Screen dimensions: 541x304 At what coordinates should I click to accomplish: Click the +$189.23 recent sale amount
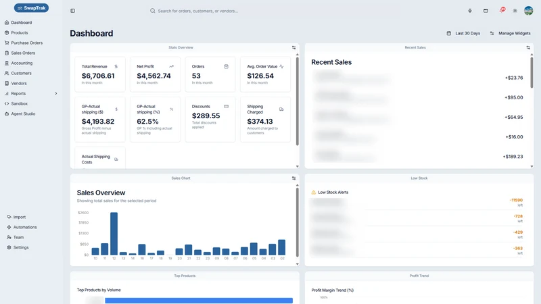pyautogui.click(x=513, y=157)
